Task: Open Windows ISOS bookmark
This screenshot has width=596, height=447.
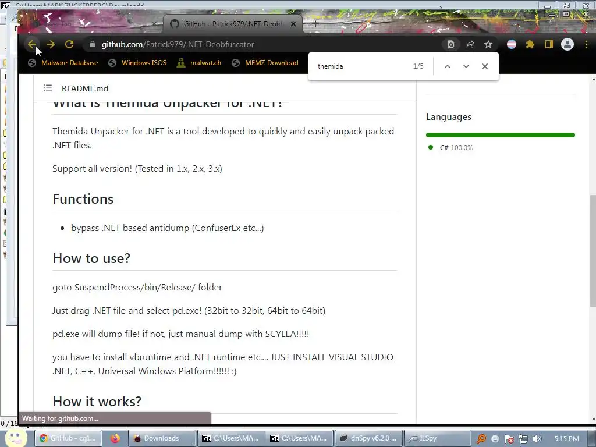Action: point(137,63)
